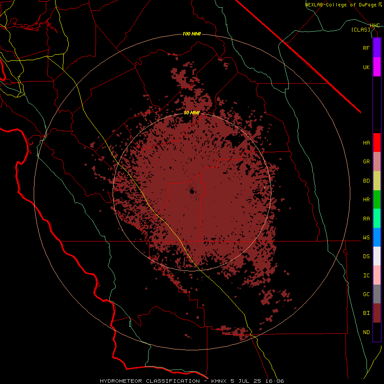The image size is (384, 384).
Task: Click the DS white legend swatch
Action: [x=377, y=256]
